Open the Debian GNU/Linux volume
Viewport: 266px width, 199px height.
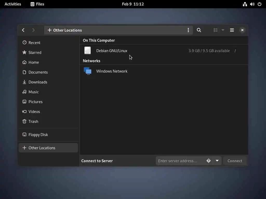[x=164, y=51]
